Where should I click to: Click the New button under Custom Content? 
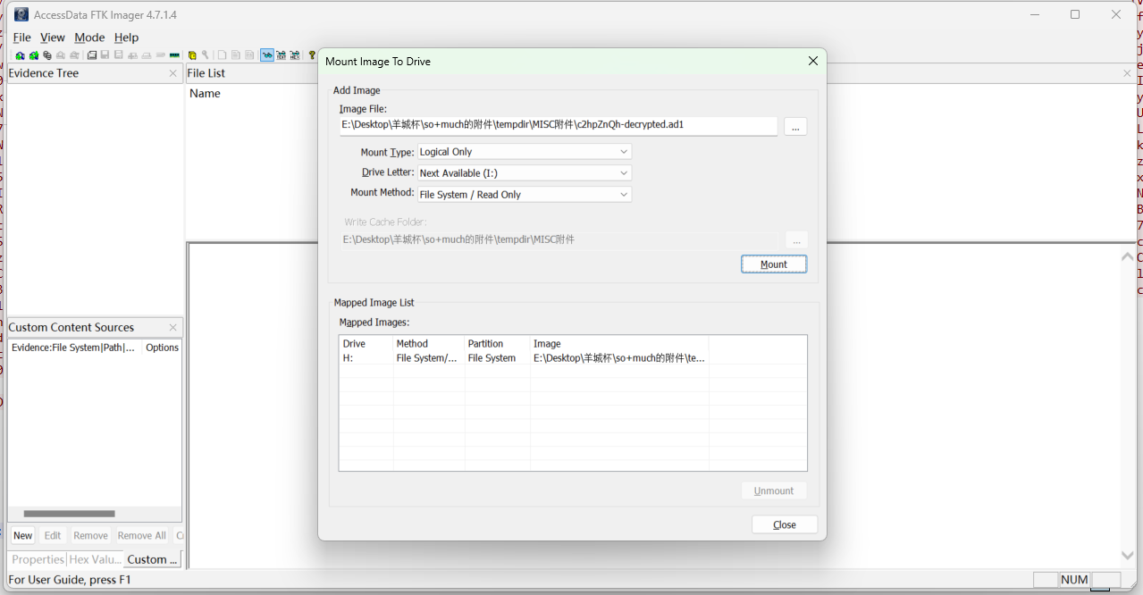(x=23, y=536)
